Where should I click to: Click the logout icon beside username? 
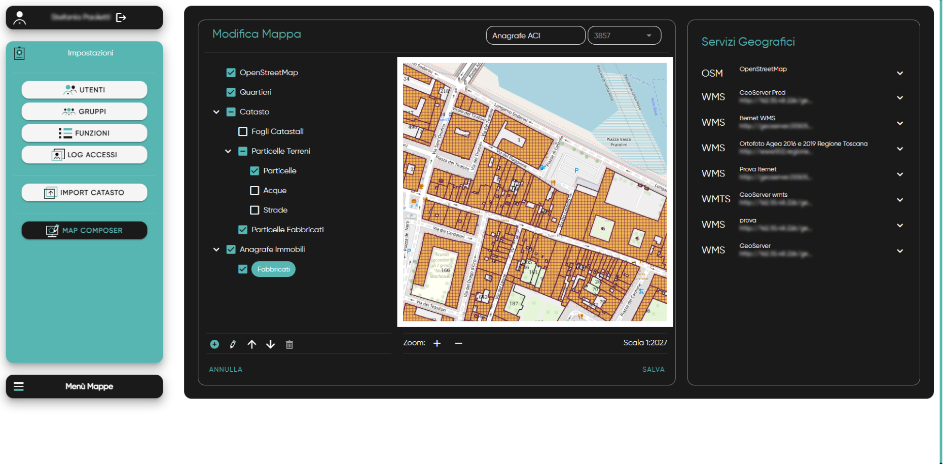click(x=121, y=18)
